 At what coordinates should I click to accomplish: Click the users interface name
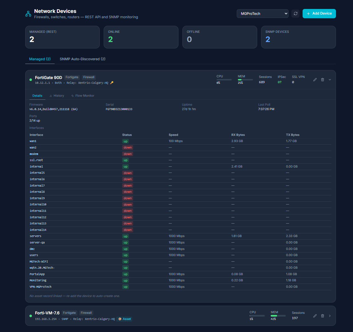coord(34,255)
